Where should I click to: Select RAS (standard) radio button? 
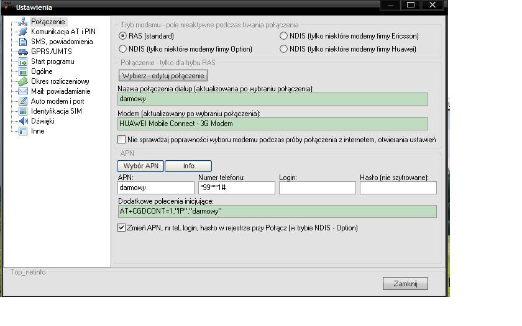click(122, 36)
